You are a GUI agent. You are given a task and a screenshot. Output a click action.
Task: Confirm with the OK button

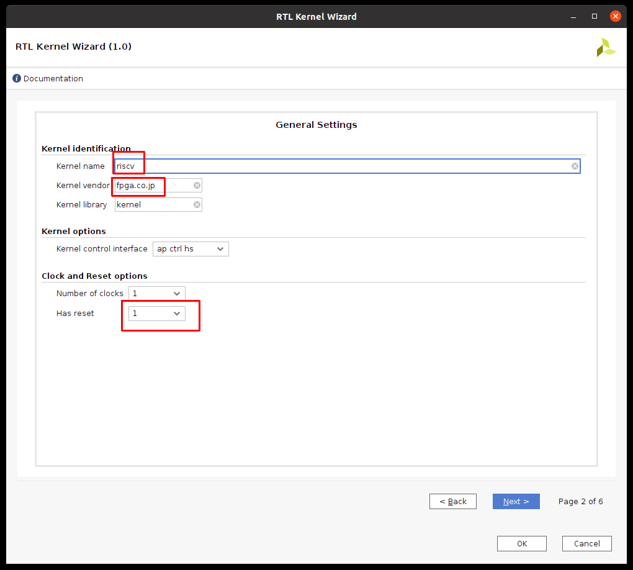[x=521, y=544]
